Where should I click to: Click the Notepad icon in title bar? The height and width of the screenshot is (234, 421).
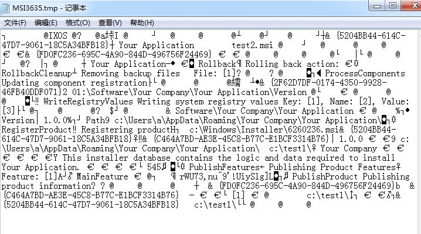[x=6, y=8]
